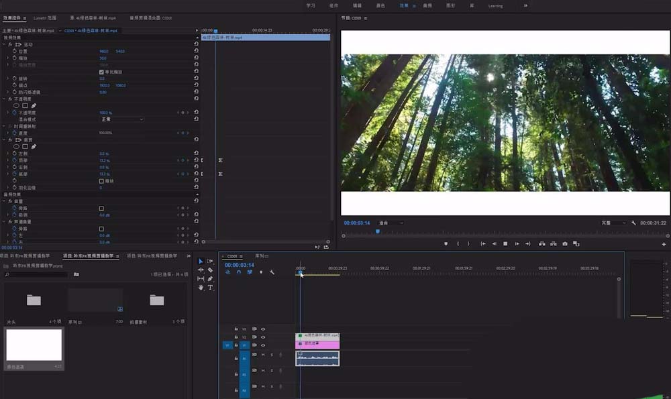Toggle Position stopwatch animation
The image size is (671, 399).
point(15,51)
